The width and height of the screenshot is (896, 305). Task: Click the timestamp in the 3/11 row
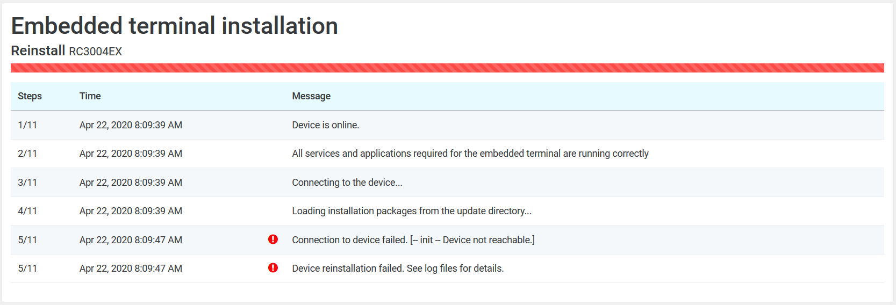tap(131, 183)
